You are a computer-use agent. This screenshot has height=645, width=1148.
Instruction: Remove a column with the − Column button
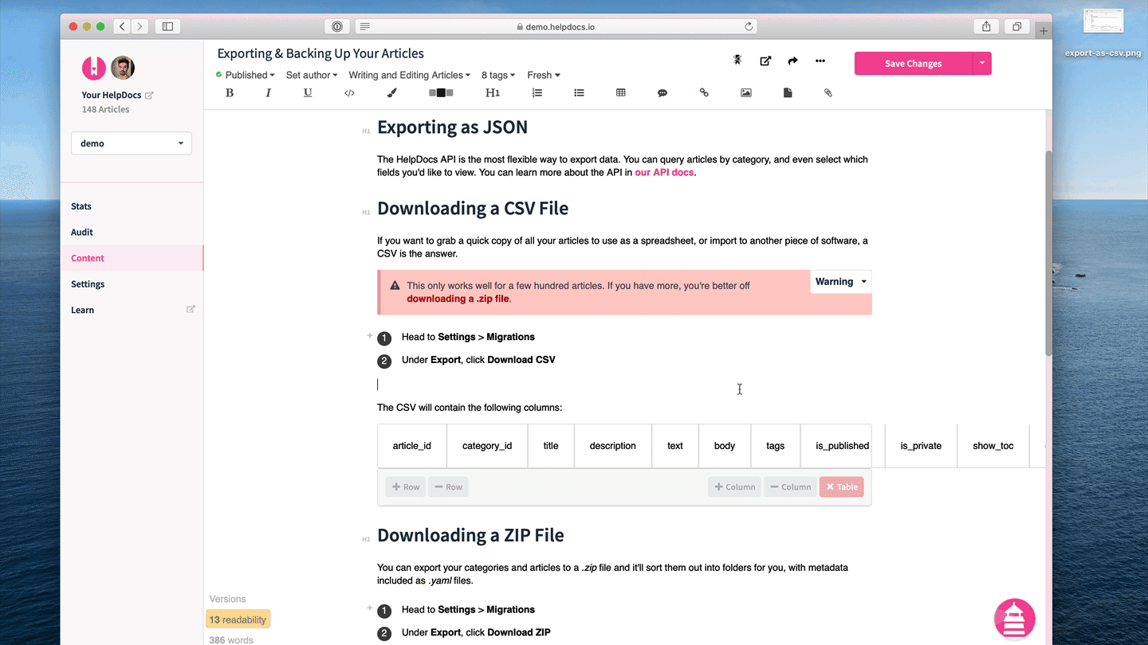(790, 487)
